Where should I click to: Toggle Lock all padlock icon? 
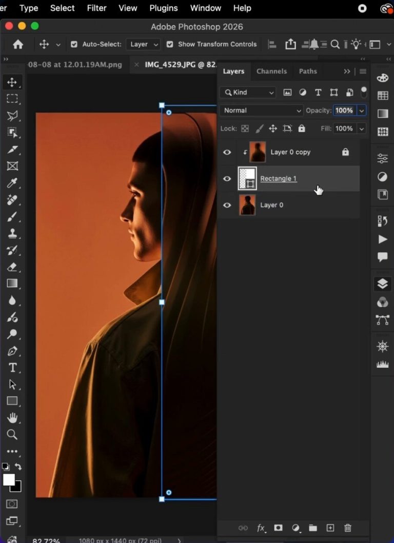302,128
